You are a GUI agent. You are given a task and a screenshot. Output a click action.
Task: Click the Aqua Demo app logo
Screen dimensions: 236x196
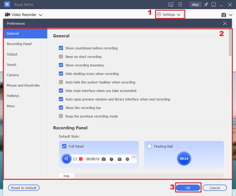coord(7,5)
